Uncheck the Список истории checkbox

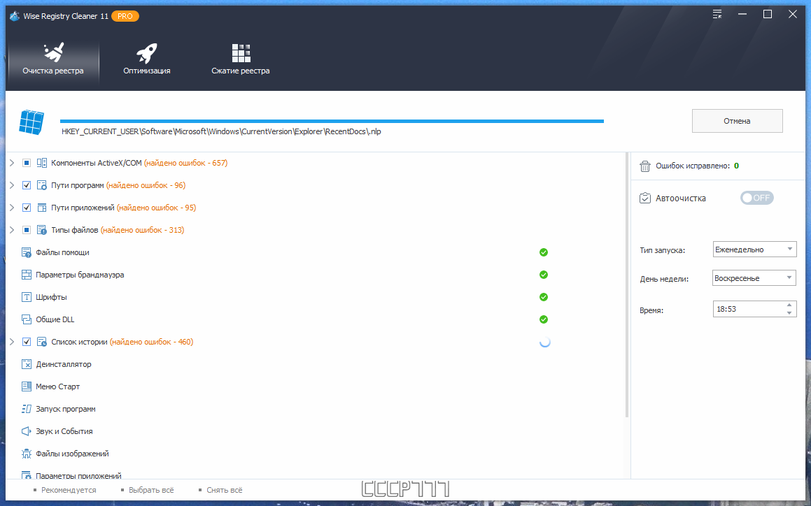click(x=27, y=342)
